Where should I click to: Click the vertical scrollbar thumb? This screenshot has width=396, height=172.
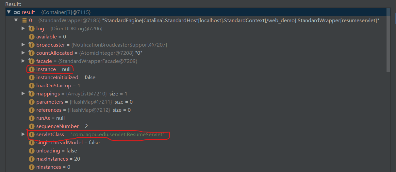tap(388, 40)
